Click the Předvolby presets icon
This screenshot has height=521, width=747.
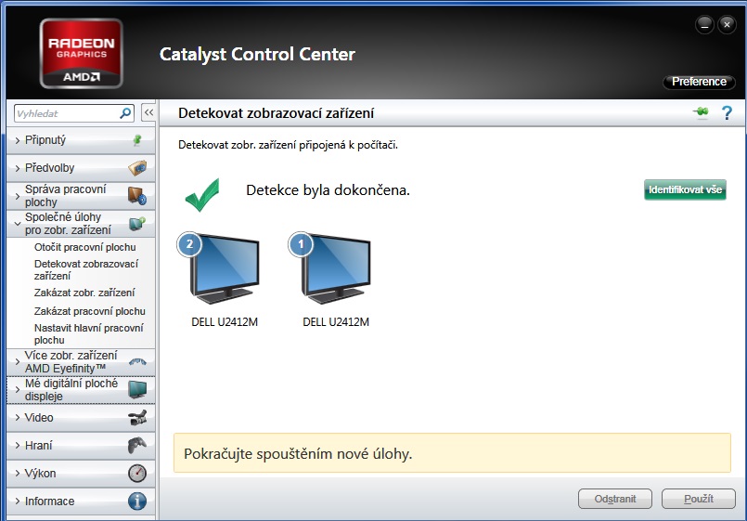(137, 168)
